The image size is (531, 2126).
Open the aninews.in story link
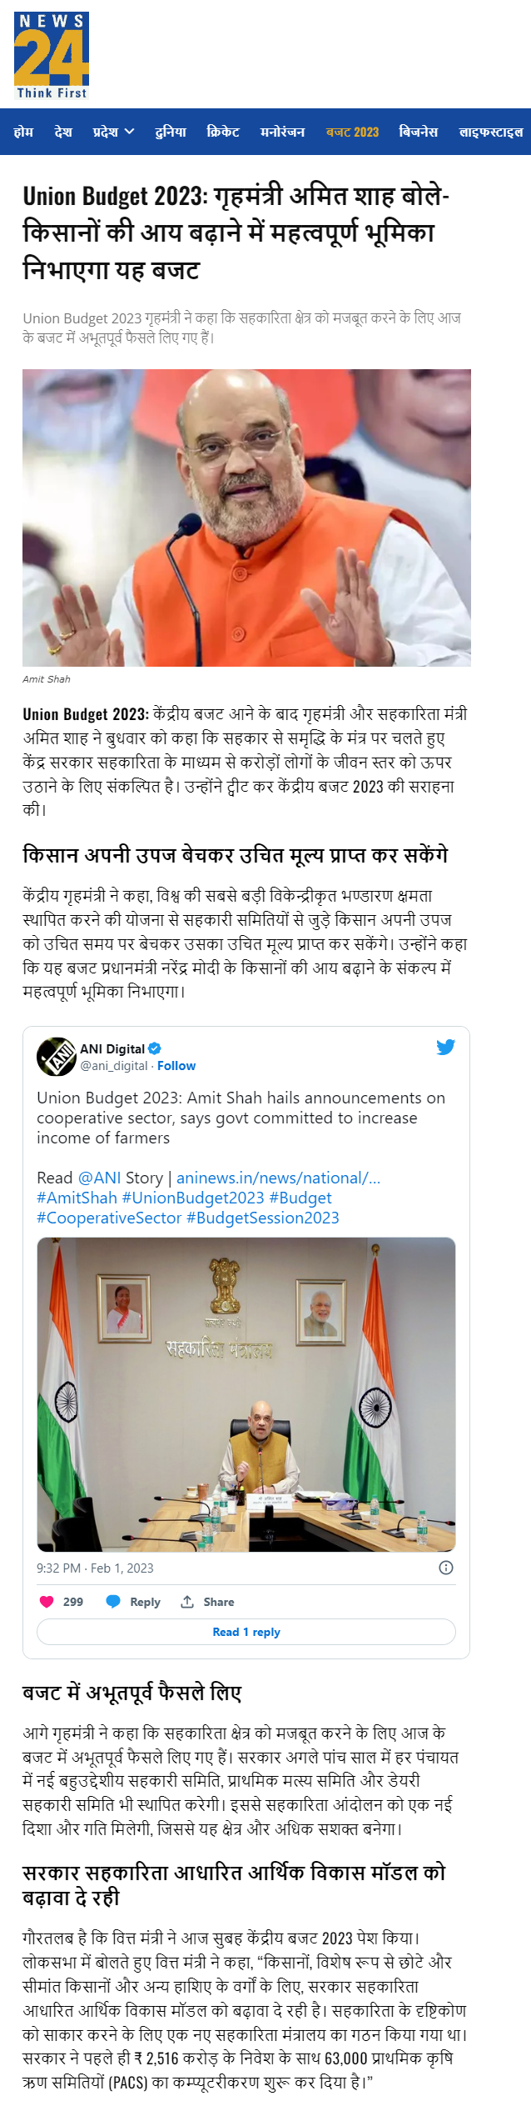[x=278, y=1178]
